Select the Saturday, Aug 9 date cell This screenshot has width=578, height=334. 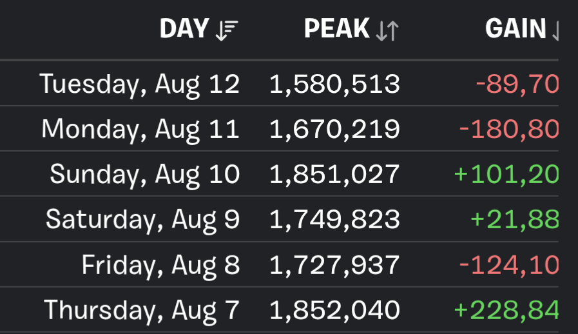tap(142, 219)
